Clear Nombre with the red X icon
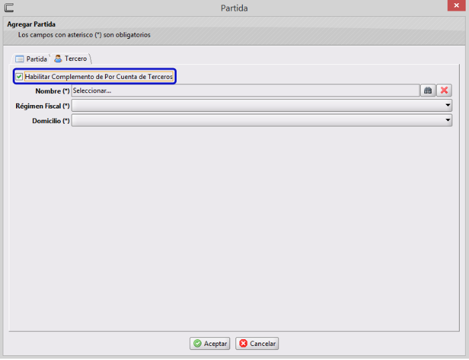 coord(444,90)
